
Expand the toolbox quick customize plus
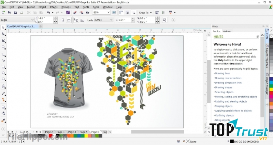click(3, 129)
